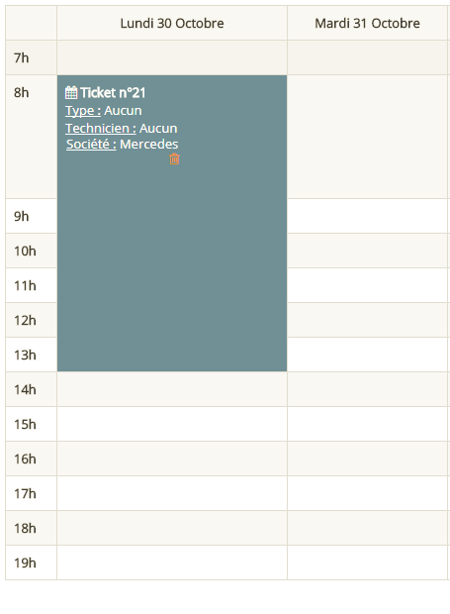Click the 18h slot on Lundi 30 Octobre
Viewport: 450px width, 614px height.
click(172, 528)
